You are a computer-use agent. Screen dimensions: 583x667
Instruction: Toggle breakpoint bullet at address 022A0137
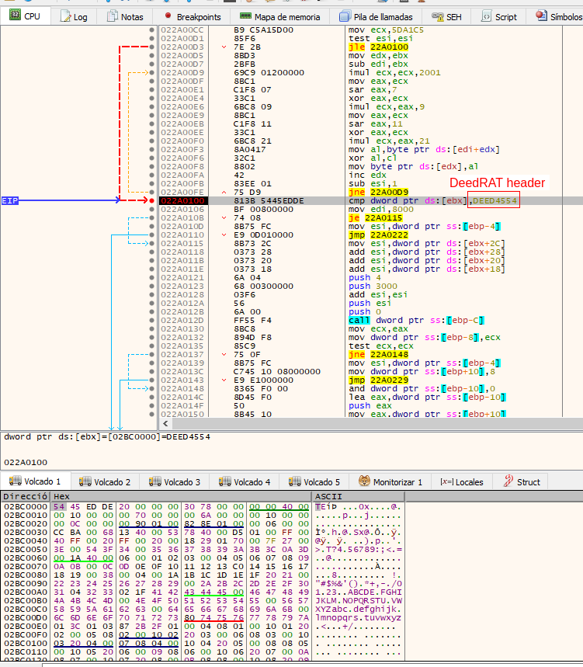(x=152, y=354)
